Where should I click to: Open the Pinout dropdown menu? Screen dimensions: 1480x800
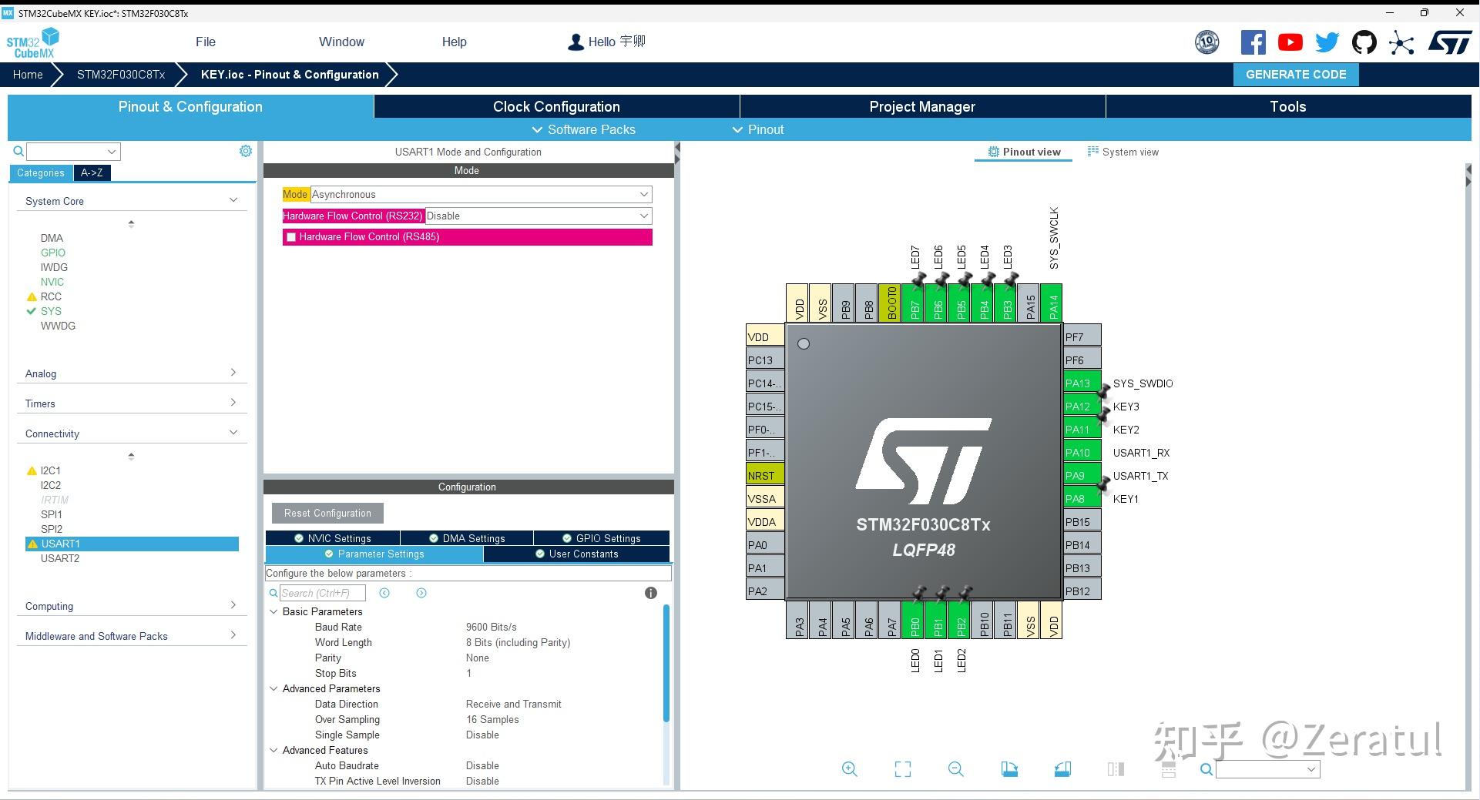[758, 129]
